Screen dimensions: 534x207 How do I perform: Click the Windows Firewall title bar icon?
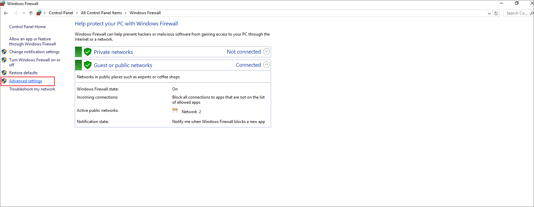pos(3,3)
